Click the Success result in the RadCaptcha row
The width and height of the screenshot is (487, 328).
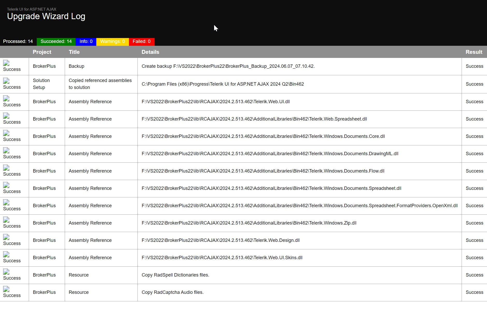474,292
